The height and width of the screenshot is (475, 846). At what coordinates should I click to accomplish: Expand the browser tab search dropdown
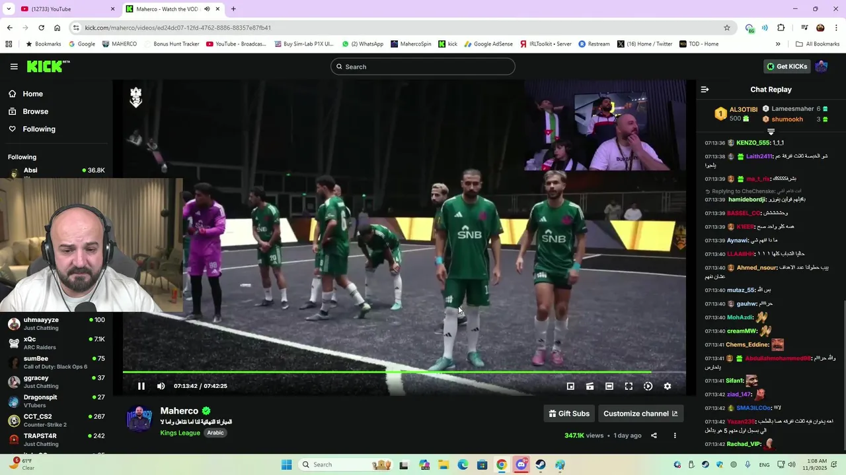9,9
